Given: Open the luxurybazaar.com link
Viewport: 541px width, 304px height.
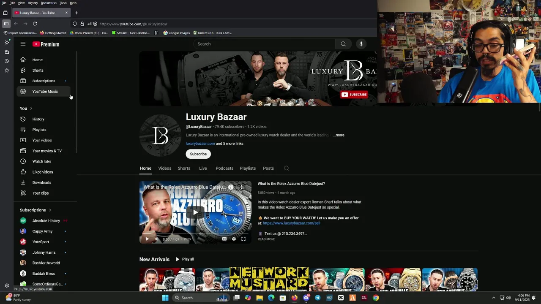Looking at the screenshot, I should [200, 144].
